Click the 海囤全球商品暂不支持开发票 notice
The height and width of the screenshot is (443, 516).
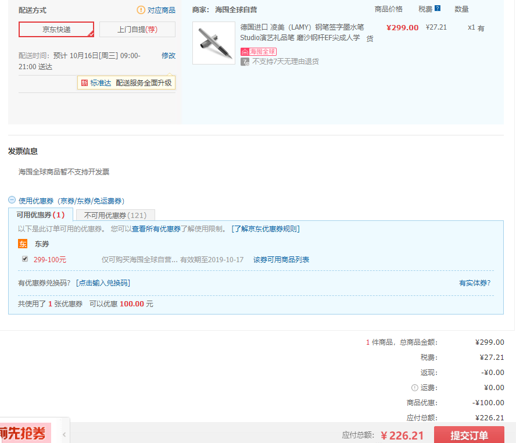64,172
